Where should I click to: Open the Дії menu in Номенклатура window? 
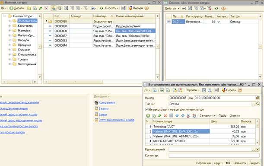(3, 8)
